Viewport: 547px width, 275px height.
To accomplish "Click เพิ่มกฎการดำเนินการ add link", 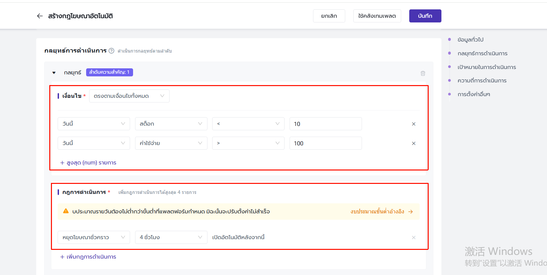I will click(x=88, y=257).
